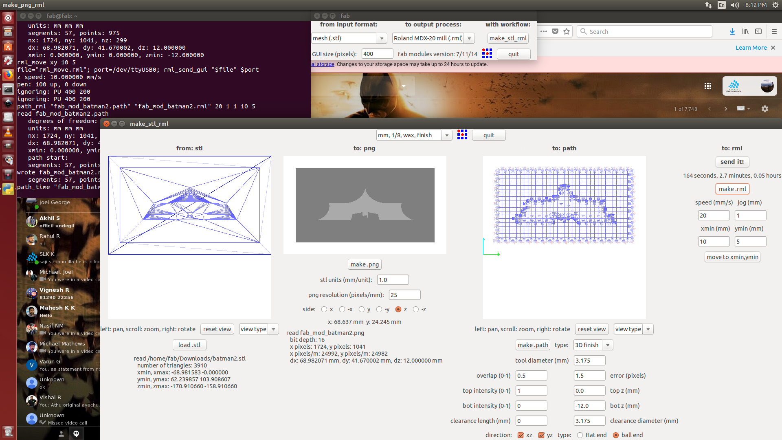This screenshot has height=440, width=782.
Task: Uncheck the xz direction checkbox
Action: pos(521,435)
